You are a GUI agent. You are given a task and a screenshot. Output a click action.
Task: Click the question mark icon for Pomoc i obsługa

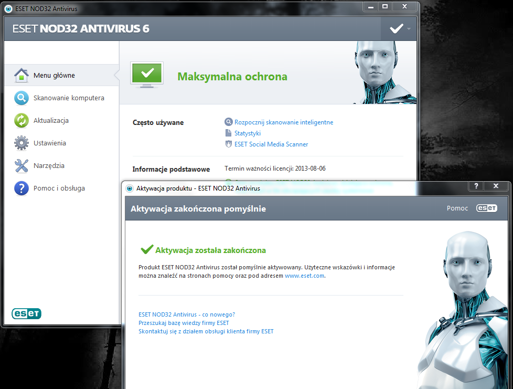tap(22, 188)
